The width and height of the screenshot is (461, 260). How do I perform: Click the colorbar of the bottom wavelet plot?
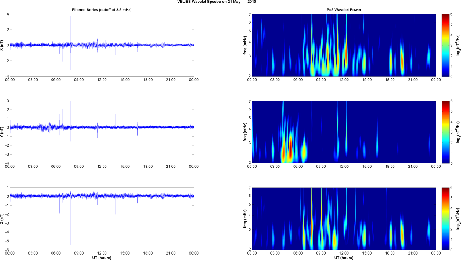[x=445, y=219]
